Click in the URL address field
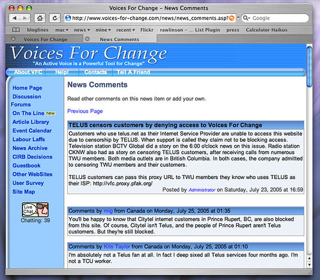This screenshot has height=280, width=320. pyautogui.click(x=150, y=18)
